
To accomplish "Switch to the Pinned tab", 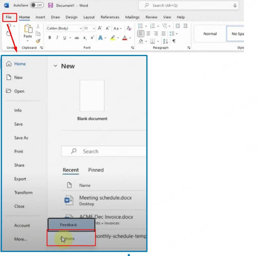I will click(96, 170).
